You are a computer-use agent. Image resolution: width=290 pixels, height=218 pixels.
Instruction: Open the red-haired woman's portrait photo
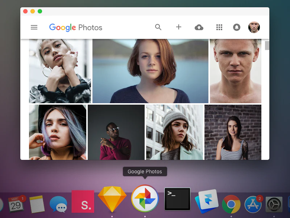(150, 70)
